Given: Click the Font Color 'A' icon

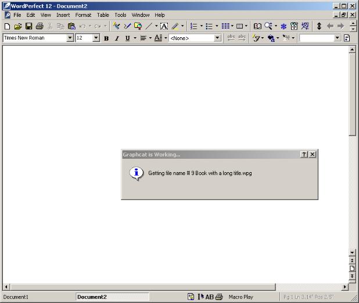Looking at the screenshot, I should pyautogui.click(x=158, y=38).
